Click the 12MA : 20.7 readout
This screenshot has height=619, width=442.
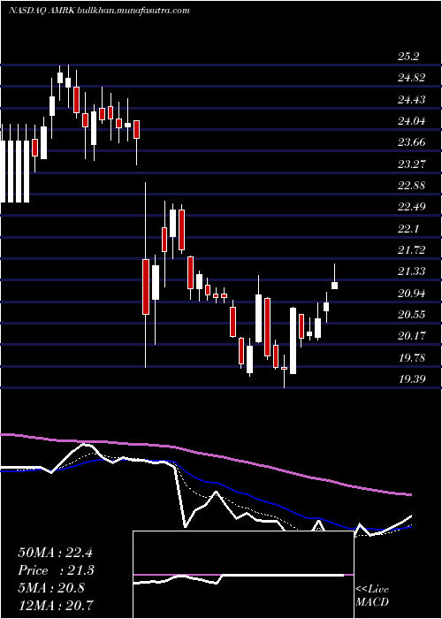[x=57, y=604]
